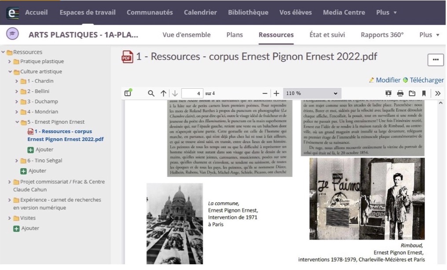Open the Calendrier menu item

(x=200, y=12)
